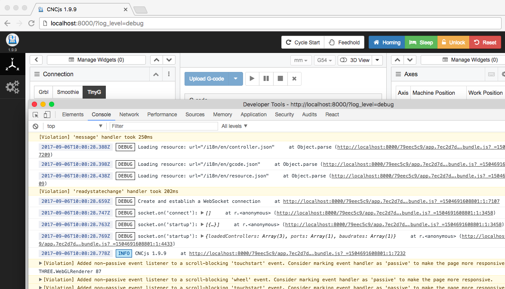Click the Homing button

(x=387, y=42)
